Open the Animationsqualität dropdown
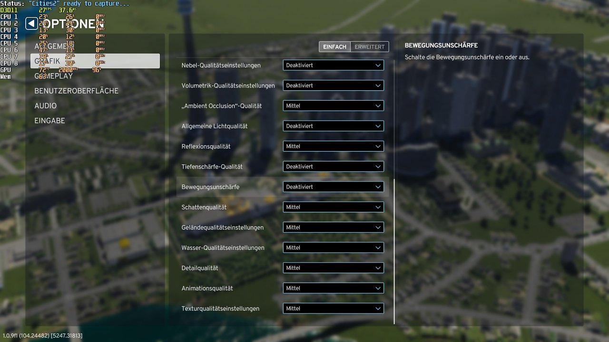 click(x=334, y=288)
